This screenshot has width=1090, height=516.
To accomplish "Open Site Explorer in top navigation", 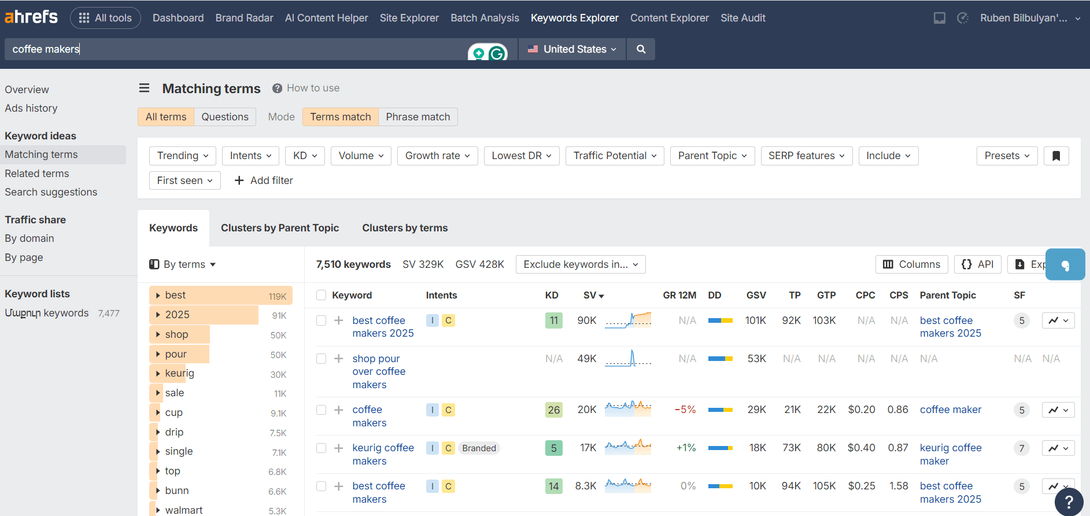I will [x=409, y=18].
